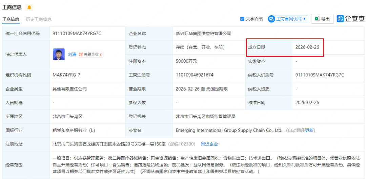Select the credit code 91110109MAK74YRG7C

(77, 34)
